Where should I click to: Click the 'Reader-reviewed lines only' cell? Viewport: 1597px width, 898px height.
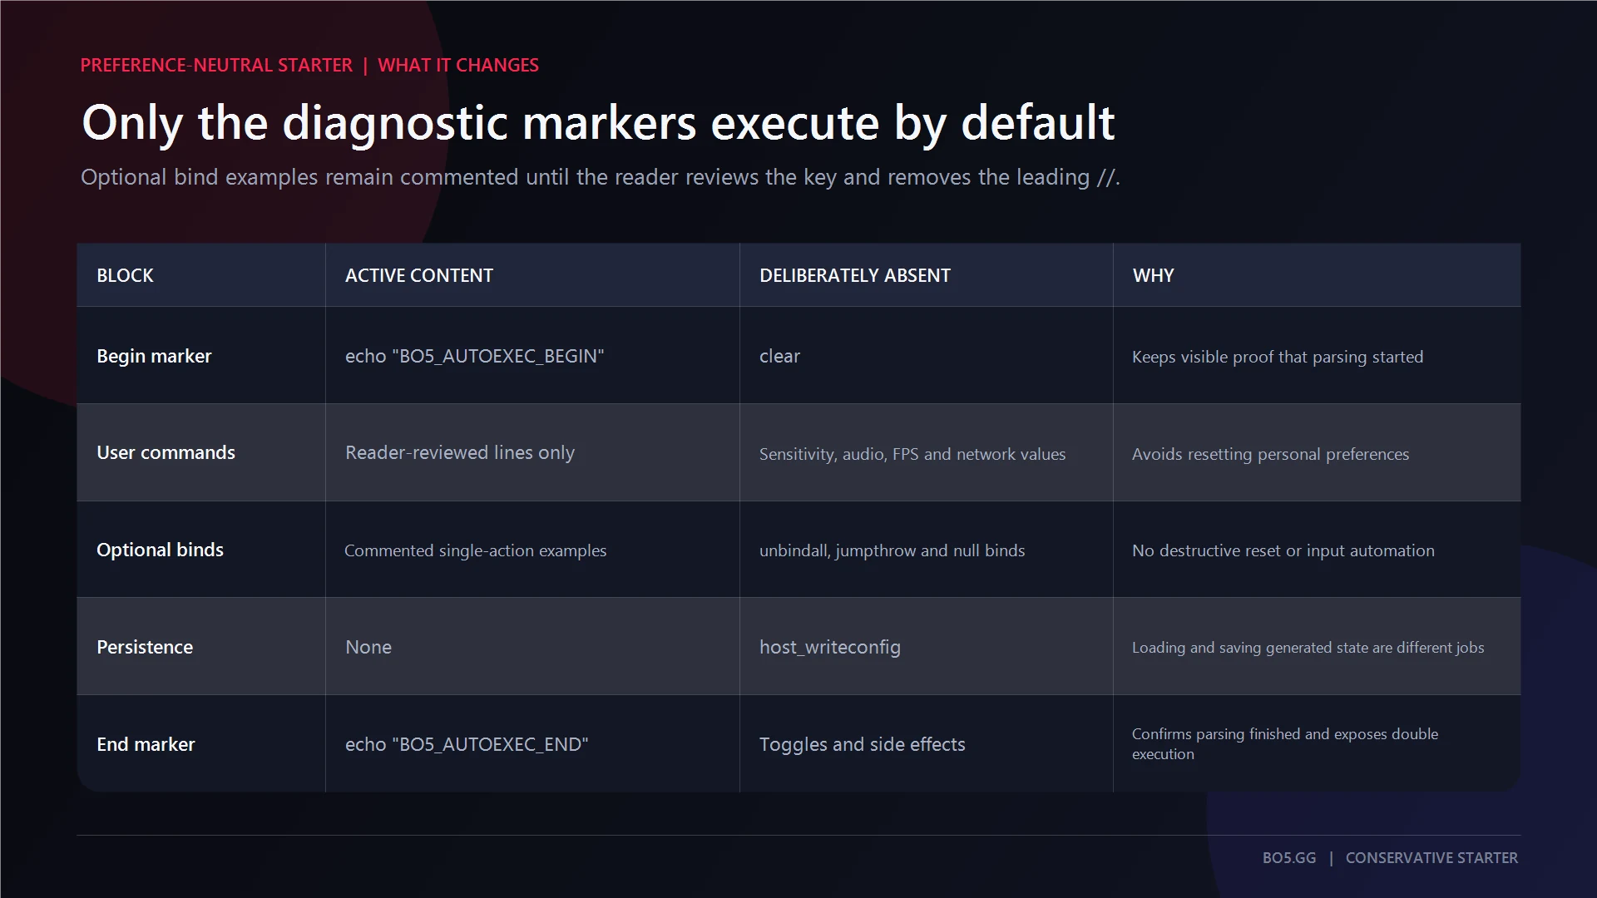460,452
